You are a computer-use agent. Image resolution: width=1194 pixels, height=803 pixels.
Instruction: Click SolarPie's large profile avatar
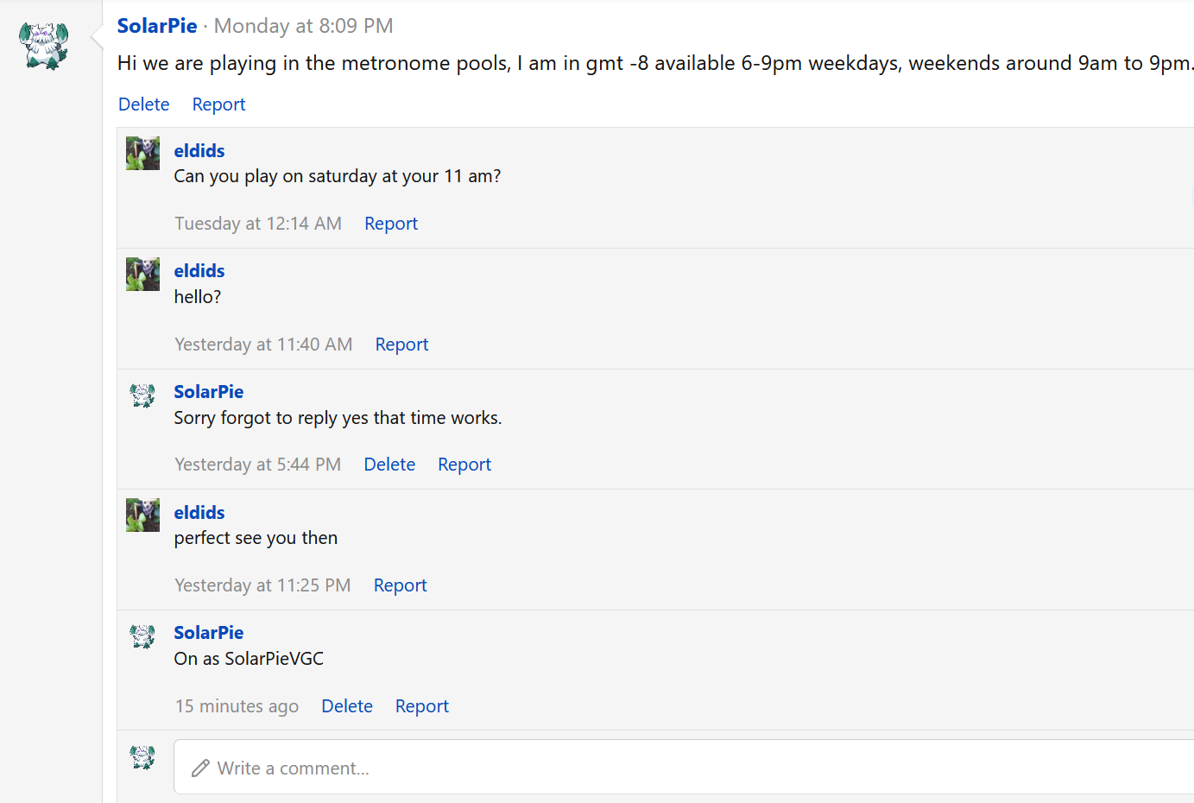pos(44,45)
